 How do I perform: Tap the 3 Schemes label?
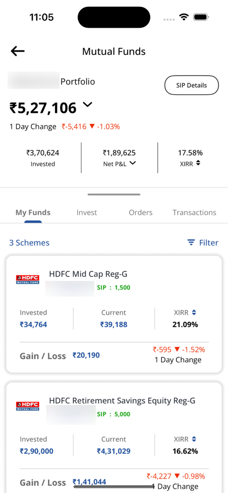(29, 243)
